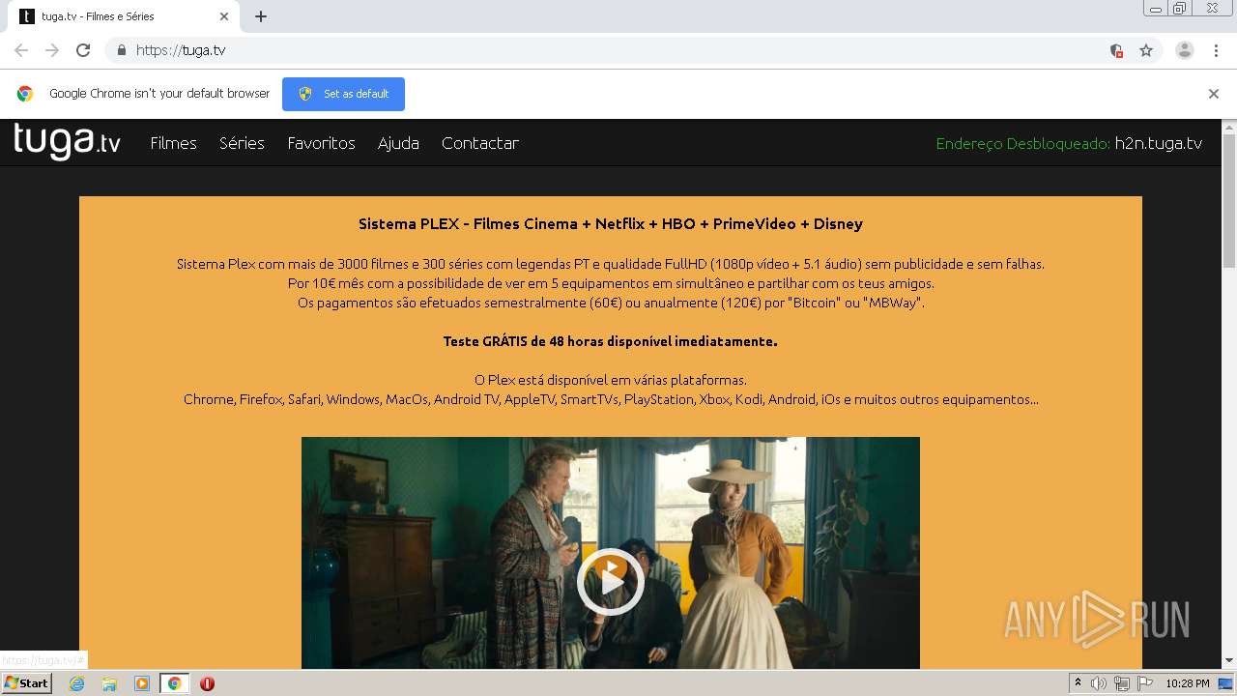
Task: Click the scrollbar up arrow
Action: click(1229, 127)
